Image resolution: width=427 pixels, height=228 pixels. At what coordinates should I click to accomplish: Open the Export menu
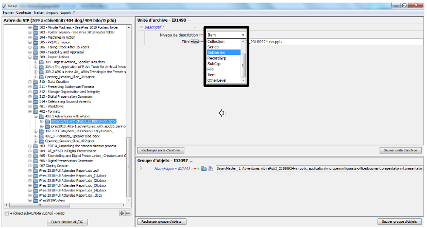tap(64, 12)
